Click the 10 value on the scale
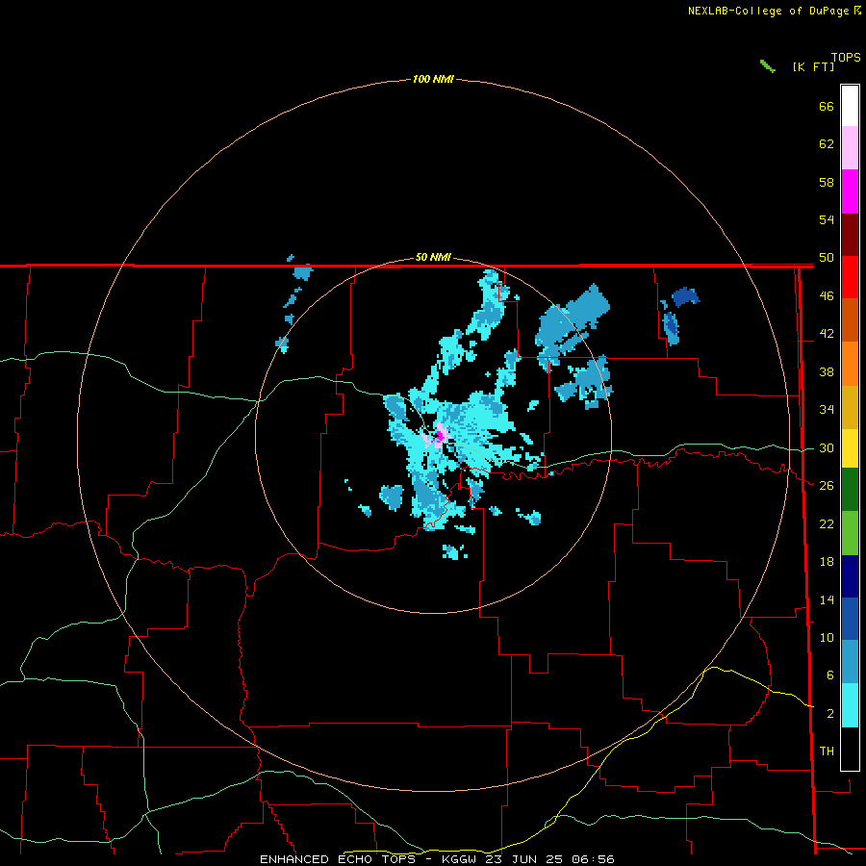866x866 pixels. [827, 638]
